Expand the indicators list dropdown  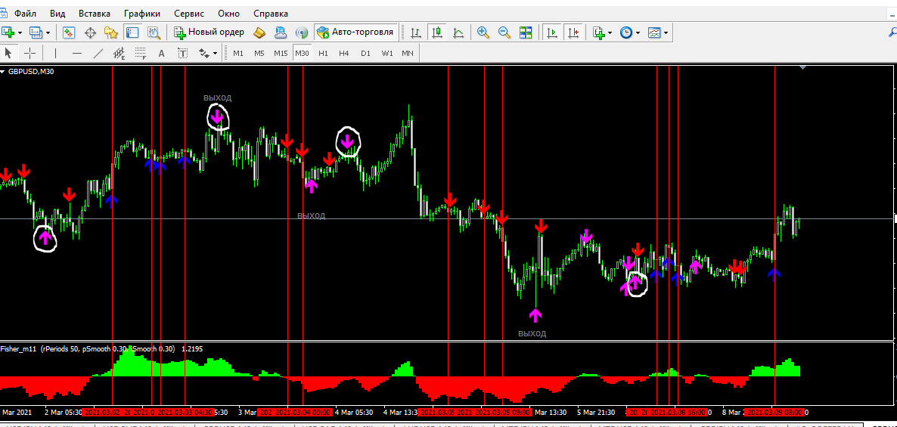tap(610, 32)
